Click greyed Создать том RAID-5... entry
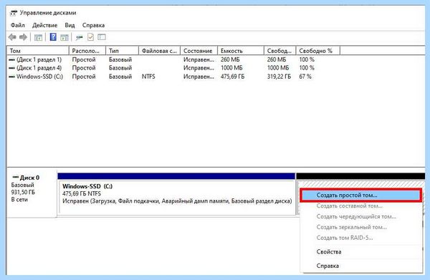Viewport: 430px width, 280px height. 361,238
